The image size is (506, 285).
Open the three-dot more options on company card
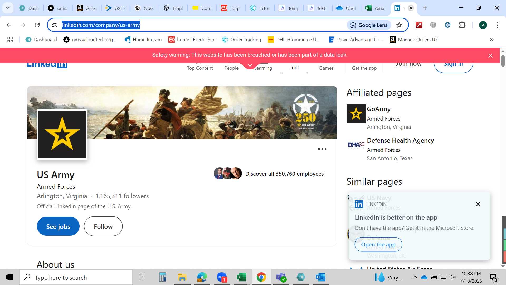tap(322, 149)
